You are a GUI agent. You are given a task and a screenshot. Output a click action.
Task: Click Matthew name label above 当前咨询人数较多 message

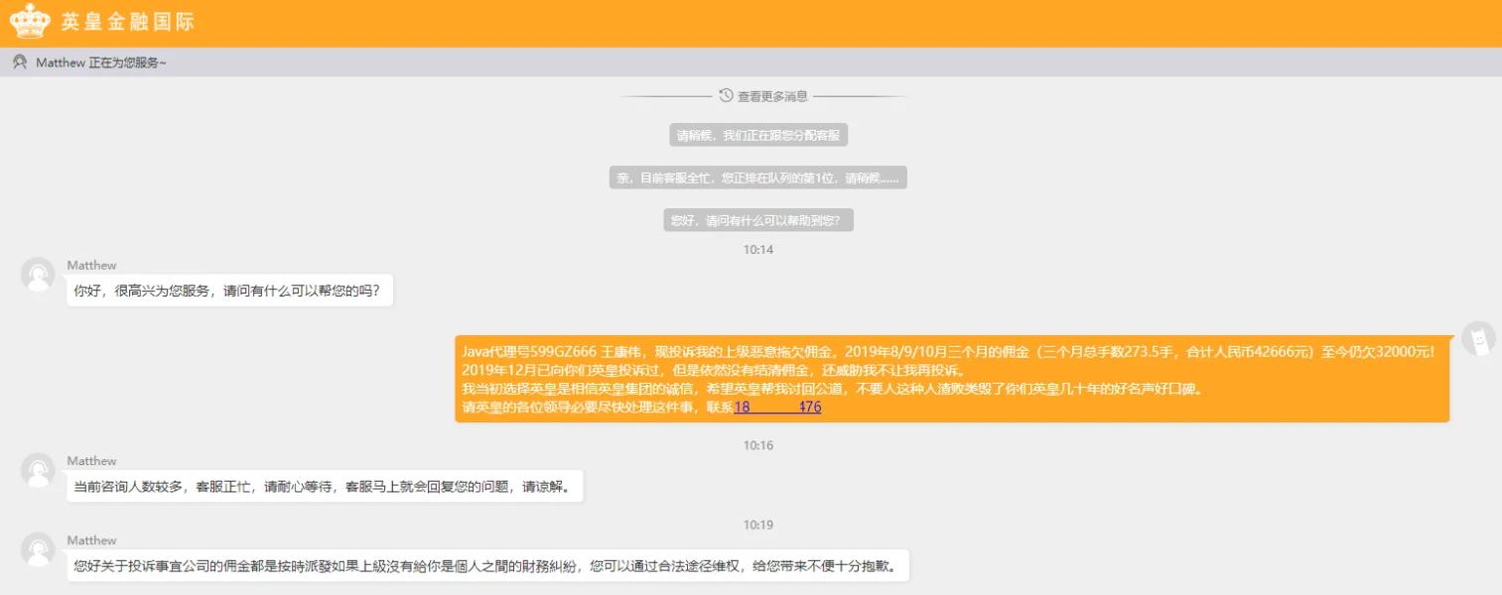pyautogui.click(x=91, y=460)
